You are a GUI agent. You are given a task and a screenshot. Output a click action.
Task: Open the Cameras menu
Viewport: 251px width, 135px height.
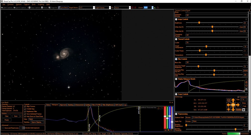pyautogui.click(x=10, y=5)
